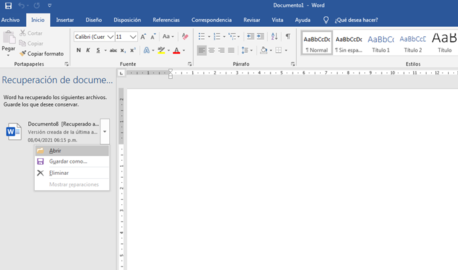Choose Eliminar from the context menu
458x270 pixels.
(x=72, y=173)
